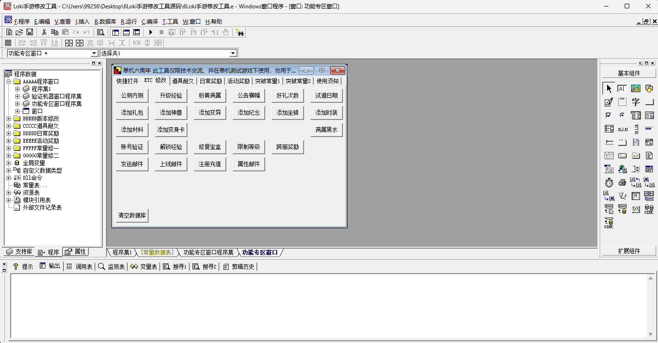
Task: Select the printer component in palette
Action: [622, 182]
